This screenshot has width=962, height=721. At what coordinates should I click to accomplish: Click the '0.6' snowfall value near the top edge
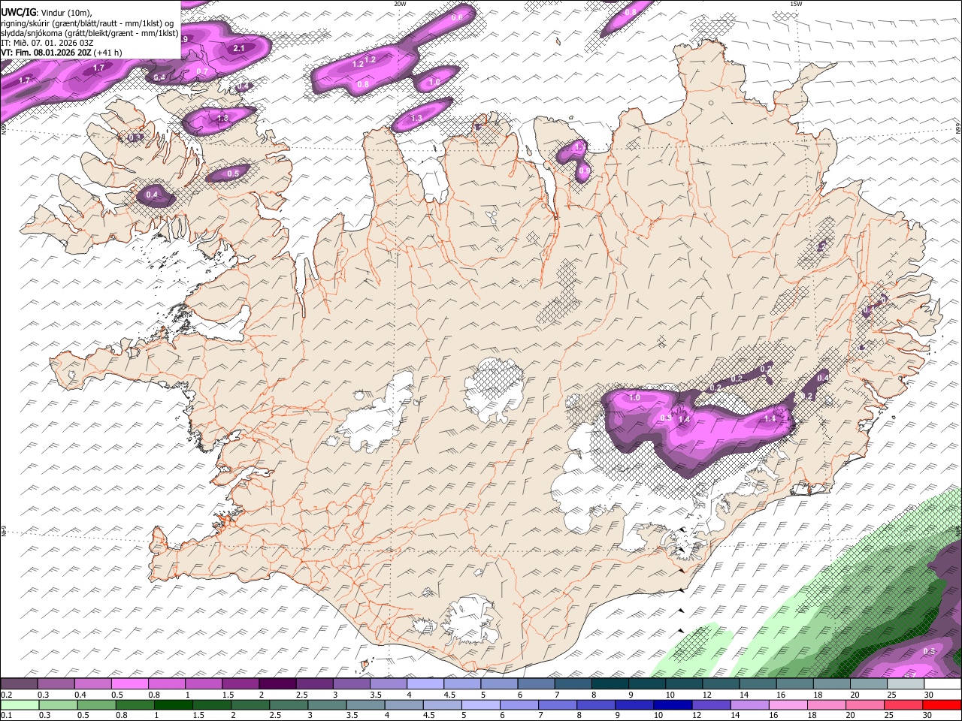[456, 17]
